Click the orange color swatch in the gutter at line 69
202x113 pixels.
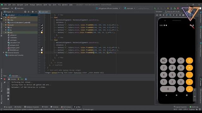click(x=42, y=52)
